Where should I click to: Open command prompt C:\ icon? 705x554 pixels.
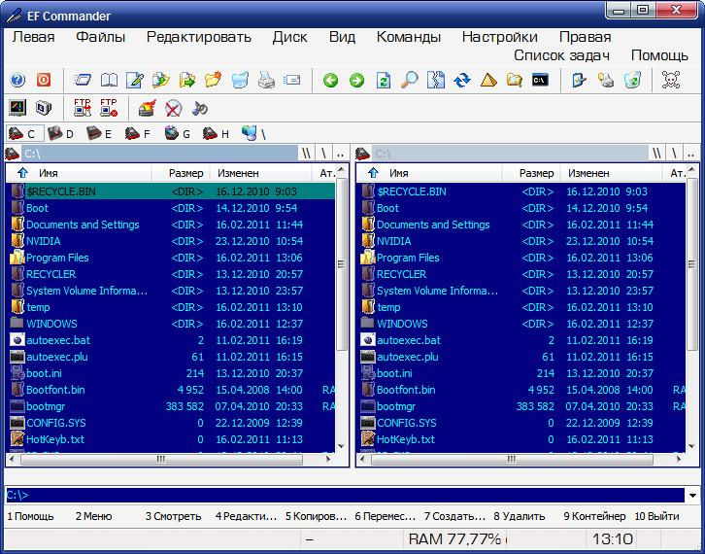point(540,81)
